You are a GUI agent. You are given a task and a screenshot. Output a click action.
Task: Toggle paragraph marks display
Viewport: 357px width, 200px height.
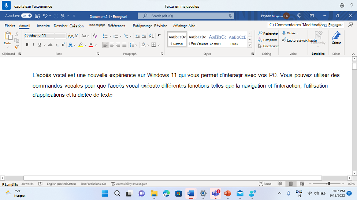tap(159, 36)
